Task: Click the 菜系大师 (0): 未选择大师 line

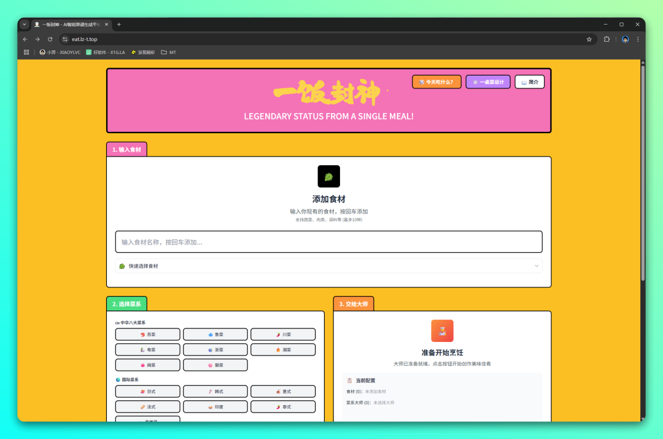Action: pos(370,403)
